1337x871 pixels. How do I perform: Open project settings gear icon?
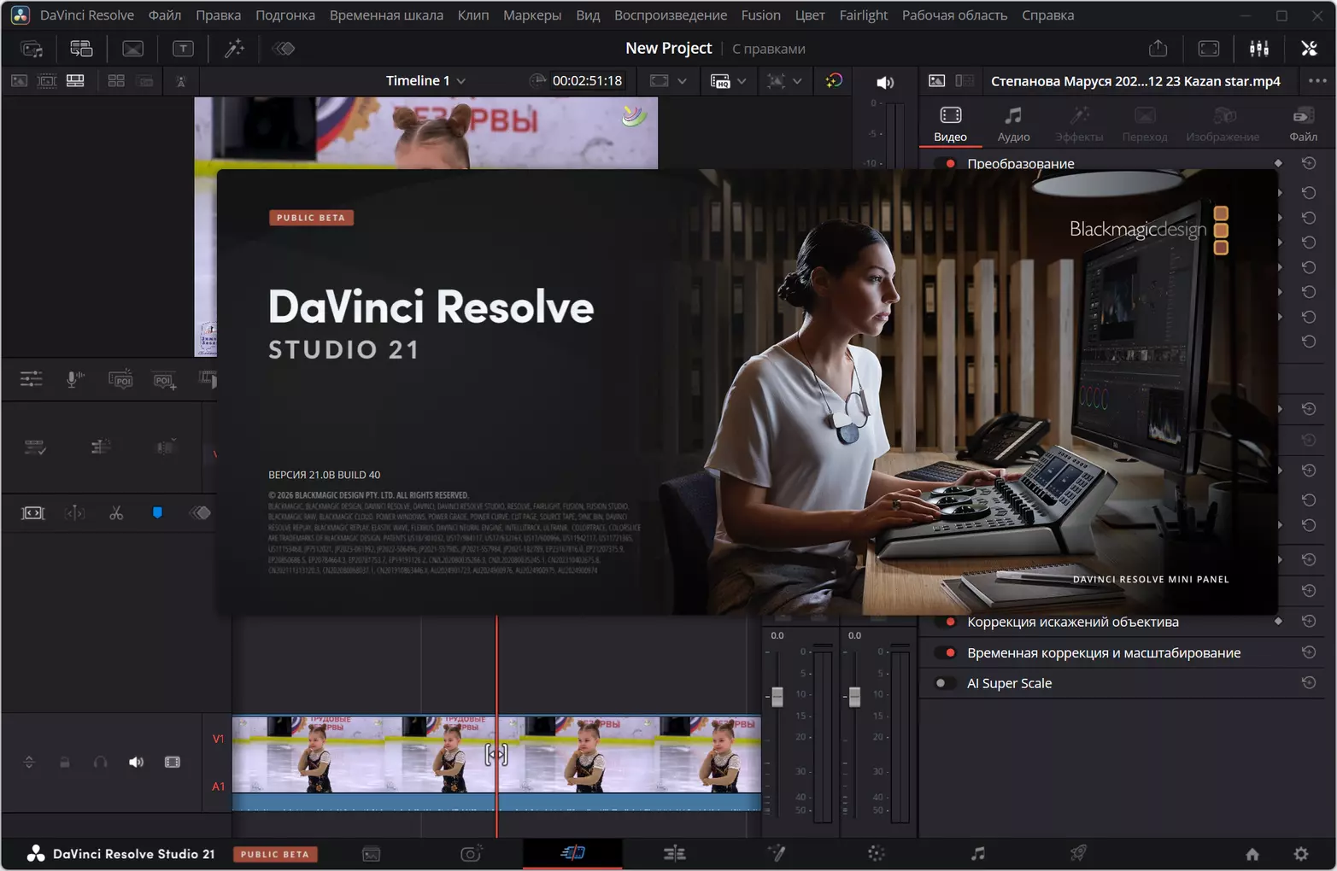pos(1301,854)
